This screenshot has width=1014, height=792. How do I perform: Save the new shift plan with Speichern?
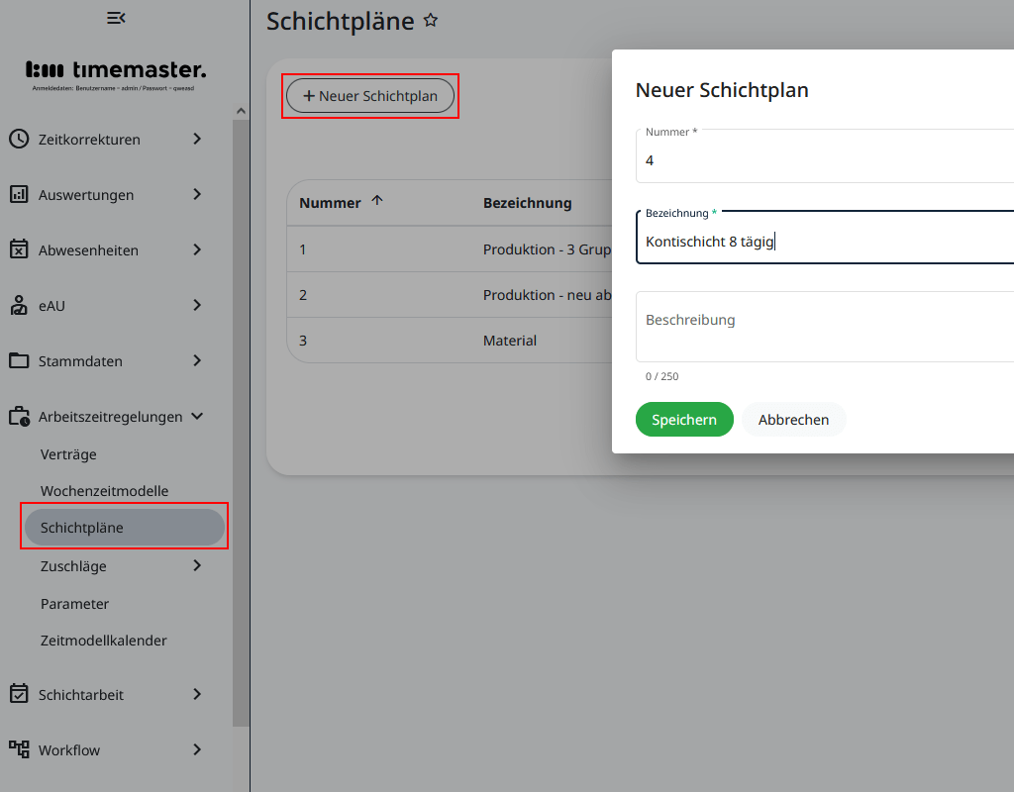click(x=684, y=419)
